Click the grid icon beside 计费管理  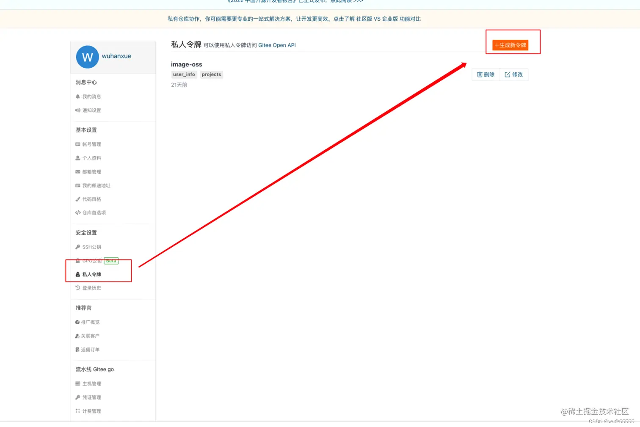pos(78,411)
